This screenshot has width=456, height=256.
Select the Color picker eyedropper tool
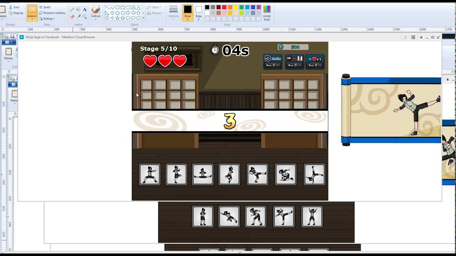pyautogui.click(x=78, y=17)
